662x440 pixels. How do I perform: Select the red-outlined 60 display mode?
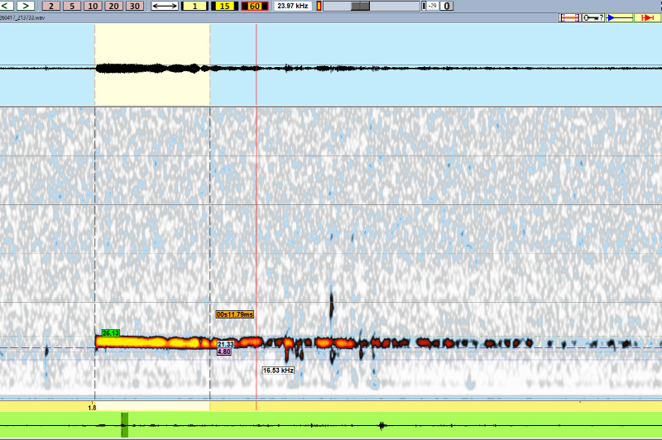pyautogui.click(x=252, y=6)
